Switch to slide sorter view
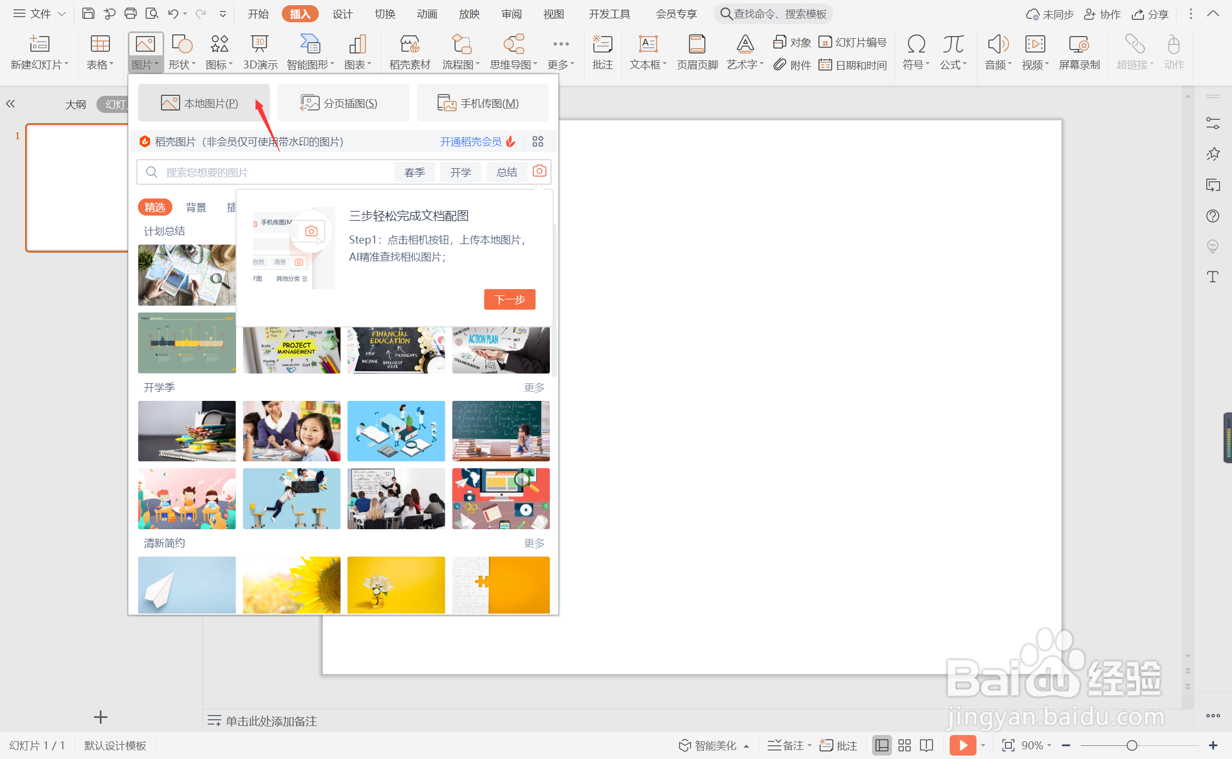Viewport: 1232px width, 759px height. tap(905, 745)
